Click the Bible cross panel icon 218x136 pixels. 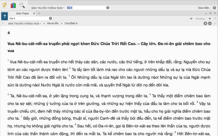[x=4, y=16]
